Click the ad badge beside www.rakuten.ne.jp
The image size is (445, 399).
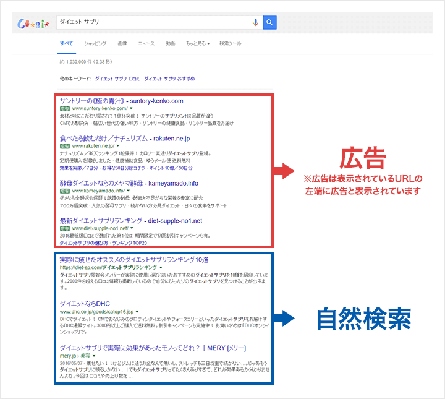65,146
